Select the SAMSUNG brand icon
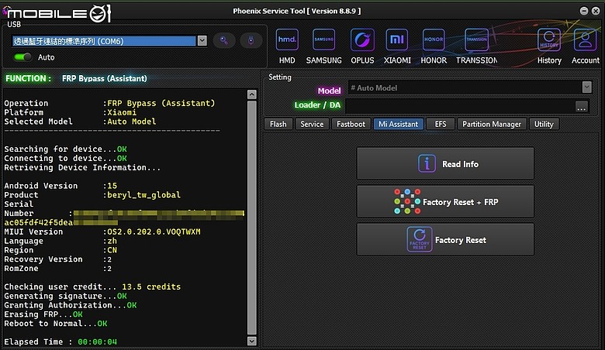Viewport: 605px width, 350px height. click(323, 46)
